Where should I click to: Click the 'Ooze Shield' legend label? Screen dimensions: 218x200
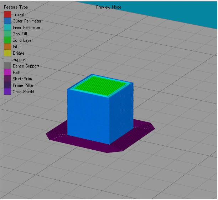point(23,92)
